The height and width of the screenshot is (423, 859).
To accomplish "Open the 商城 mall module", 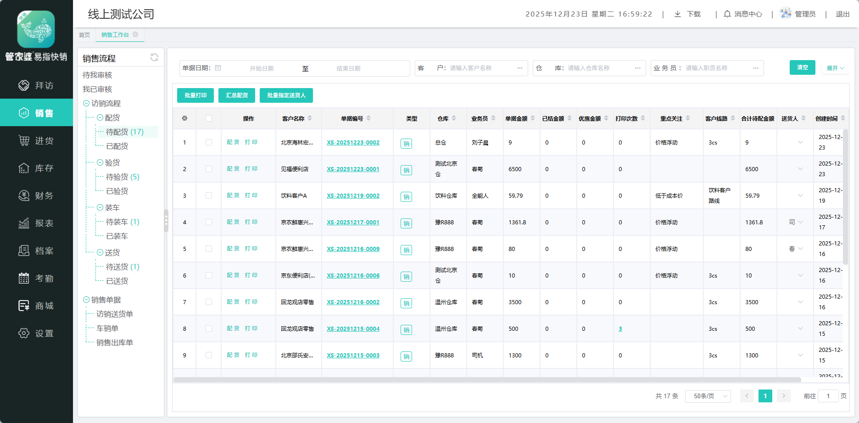I will 36,306.
